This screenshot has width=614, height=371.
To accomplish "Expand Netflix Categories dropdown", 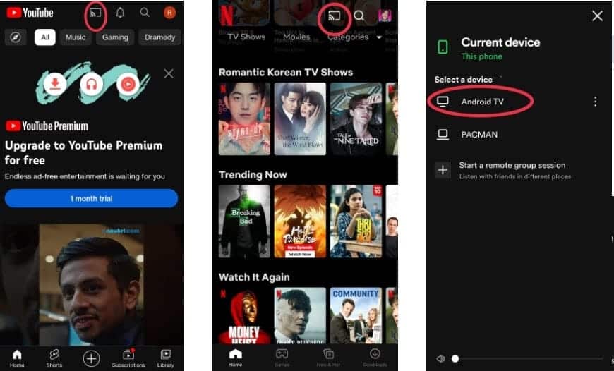I will click(x=354, y=37).
